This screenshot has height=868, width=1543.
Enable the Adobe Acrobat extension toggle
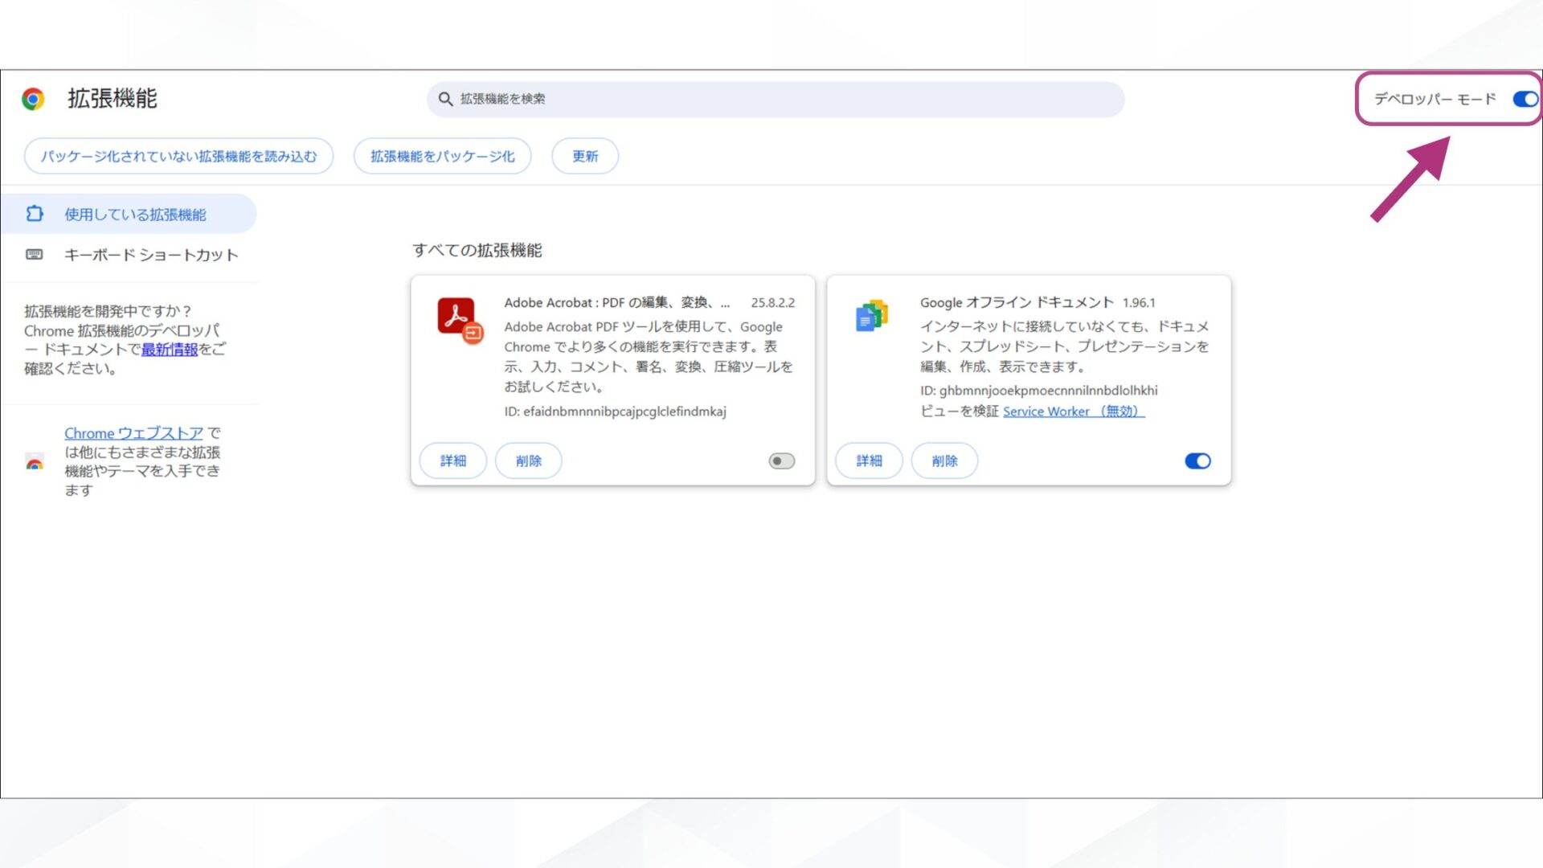[780, 461]
